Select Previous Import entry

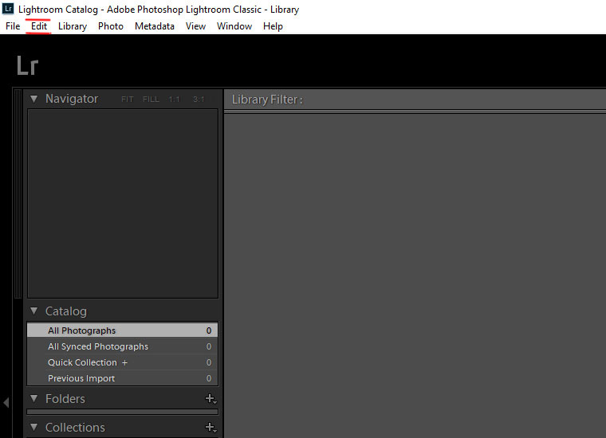click(x=123, y=378)
